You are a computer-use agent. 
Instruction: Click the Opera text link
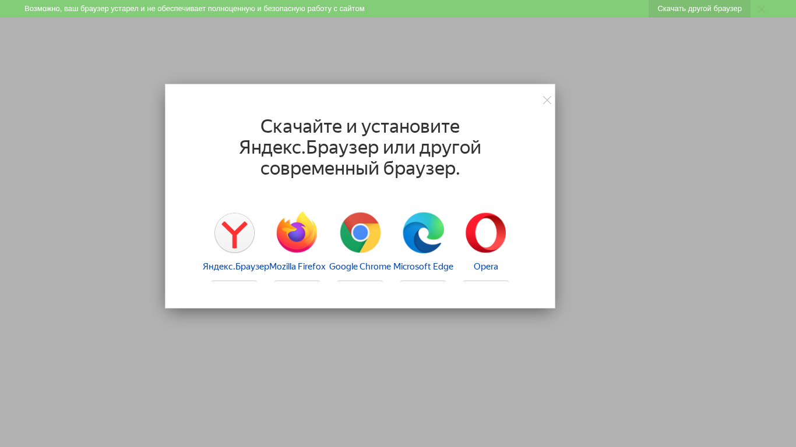(x=486, y=267)
